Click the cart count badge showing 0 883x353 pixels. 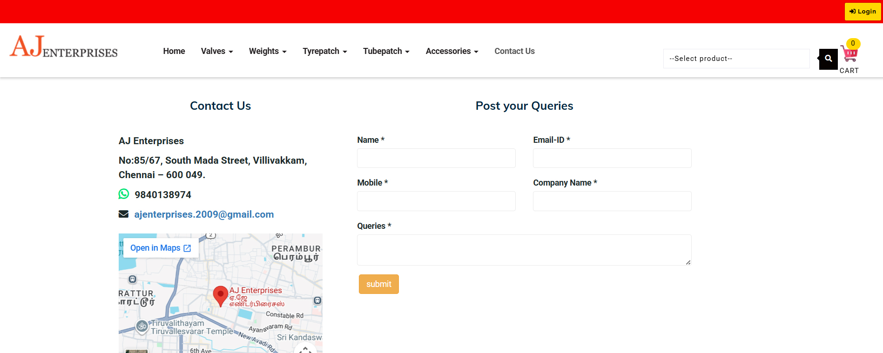tap(853, 43)
